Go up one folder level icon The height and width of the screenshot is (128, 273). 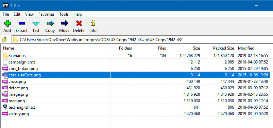tap(4, 39)
